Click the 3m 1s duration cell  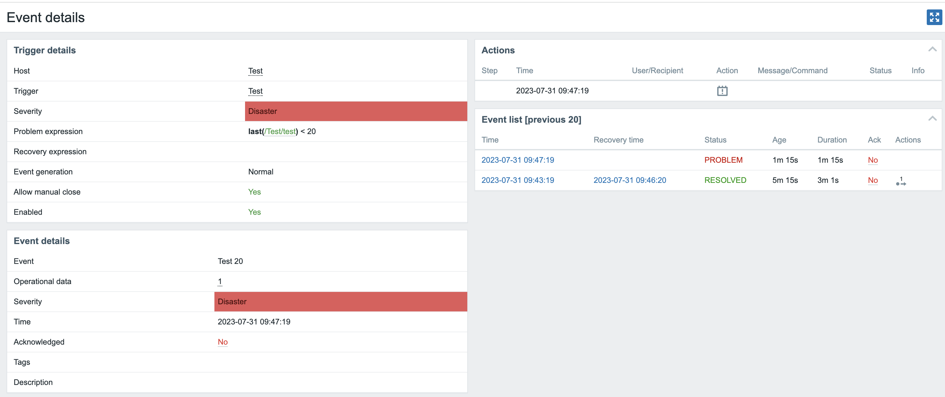828,180
